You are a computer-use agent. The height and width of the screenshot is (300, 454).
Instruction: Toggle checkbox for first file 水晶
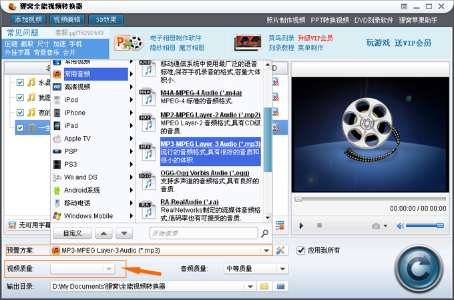[20, 83]
